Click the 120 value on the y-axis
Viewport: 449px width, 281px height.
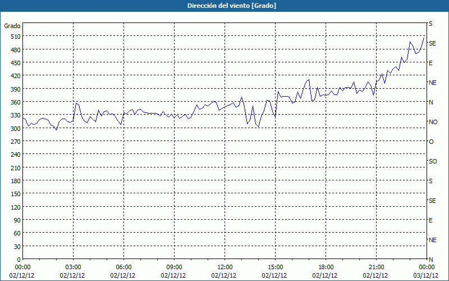[16, 207]
